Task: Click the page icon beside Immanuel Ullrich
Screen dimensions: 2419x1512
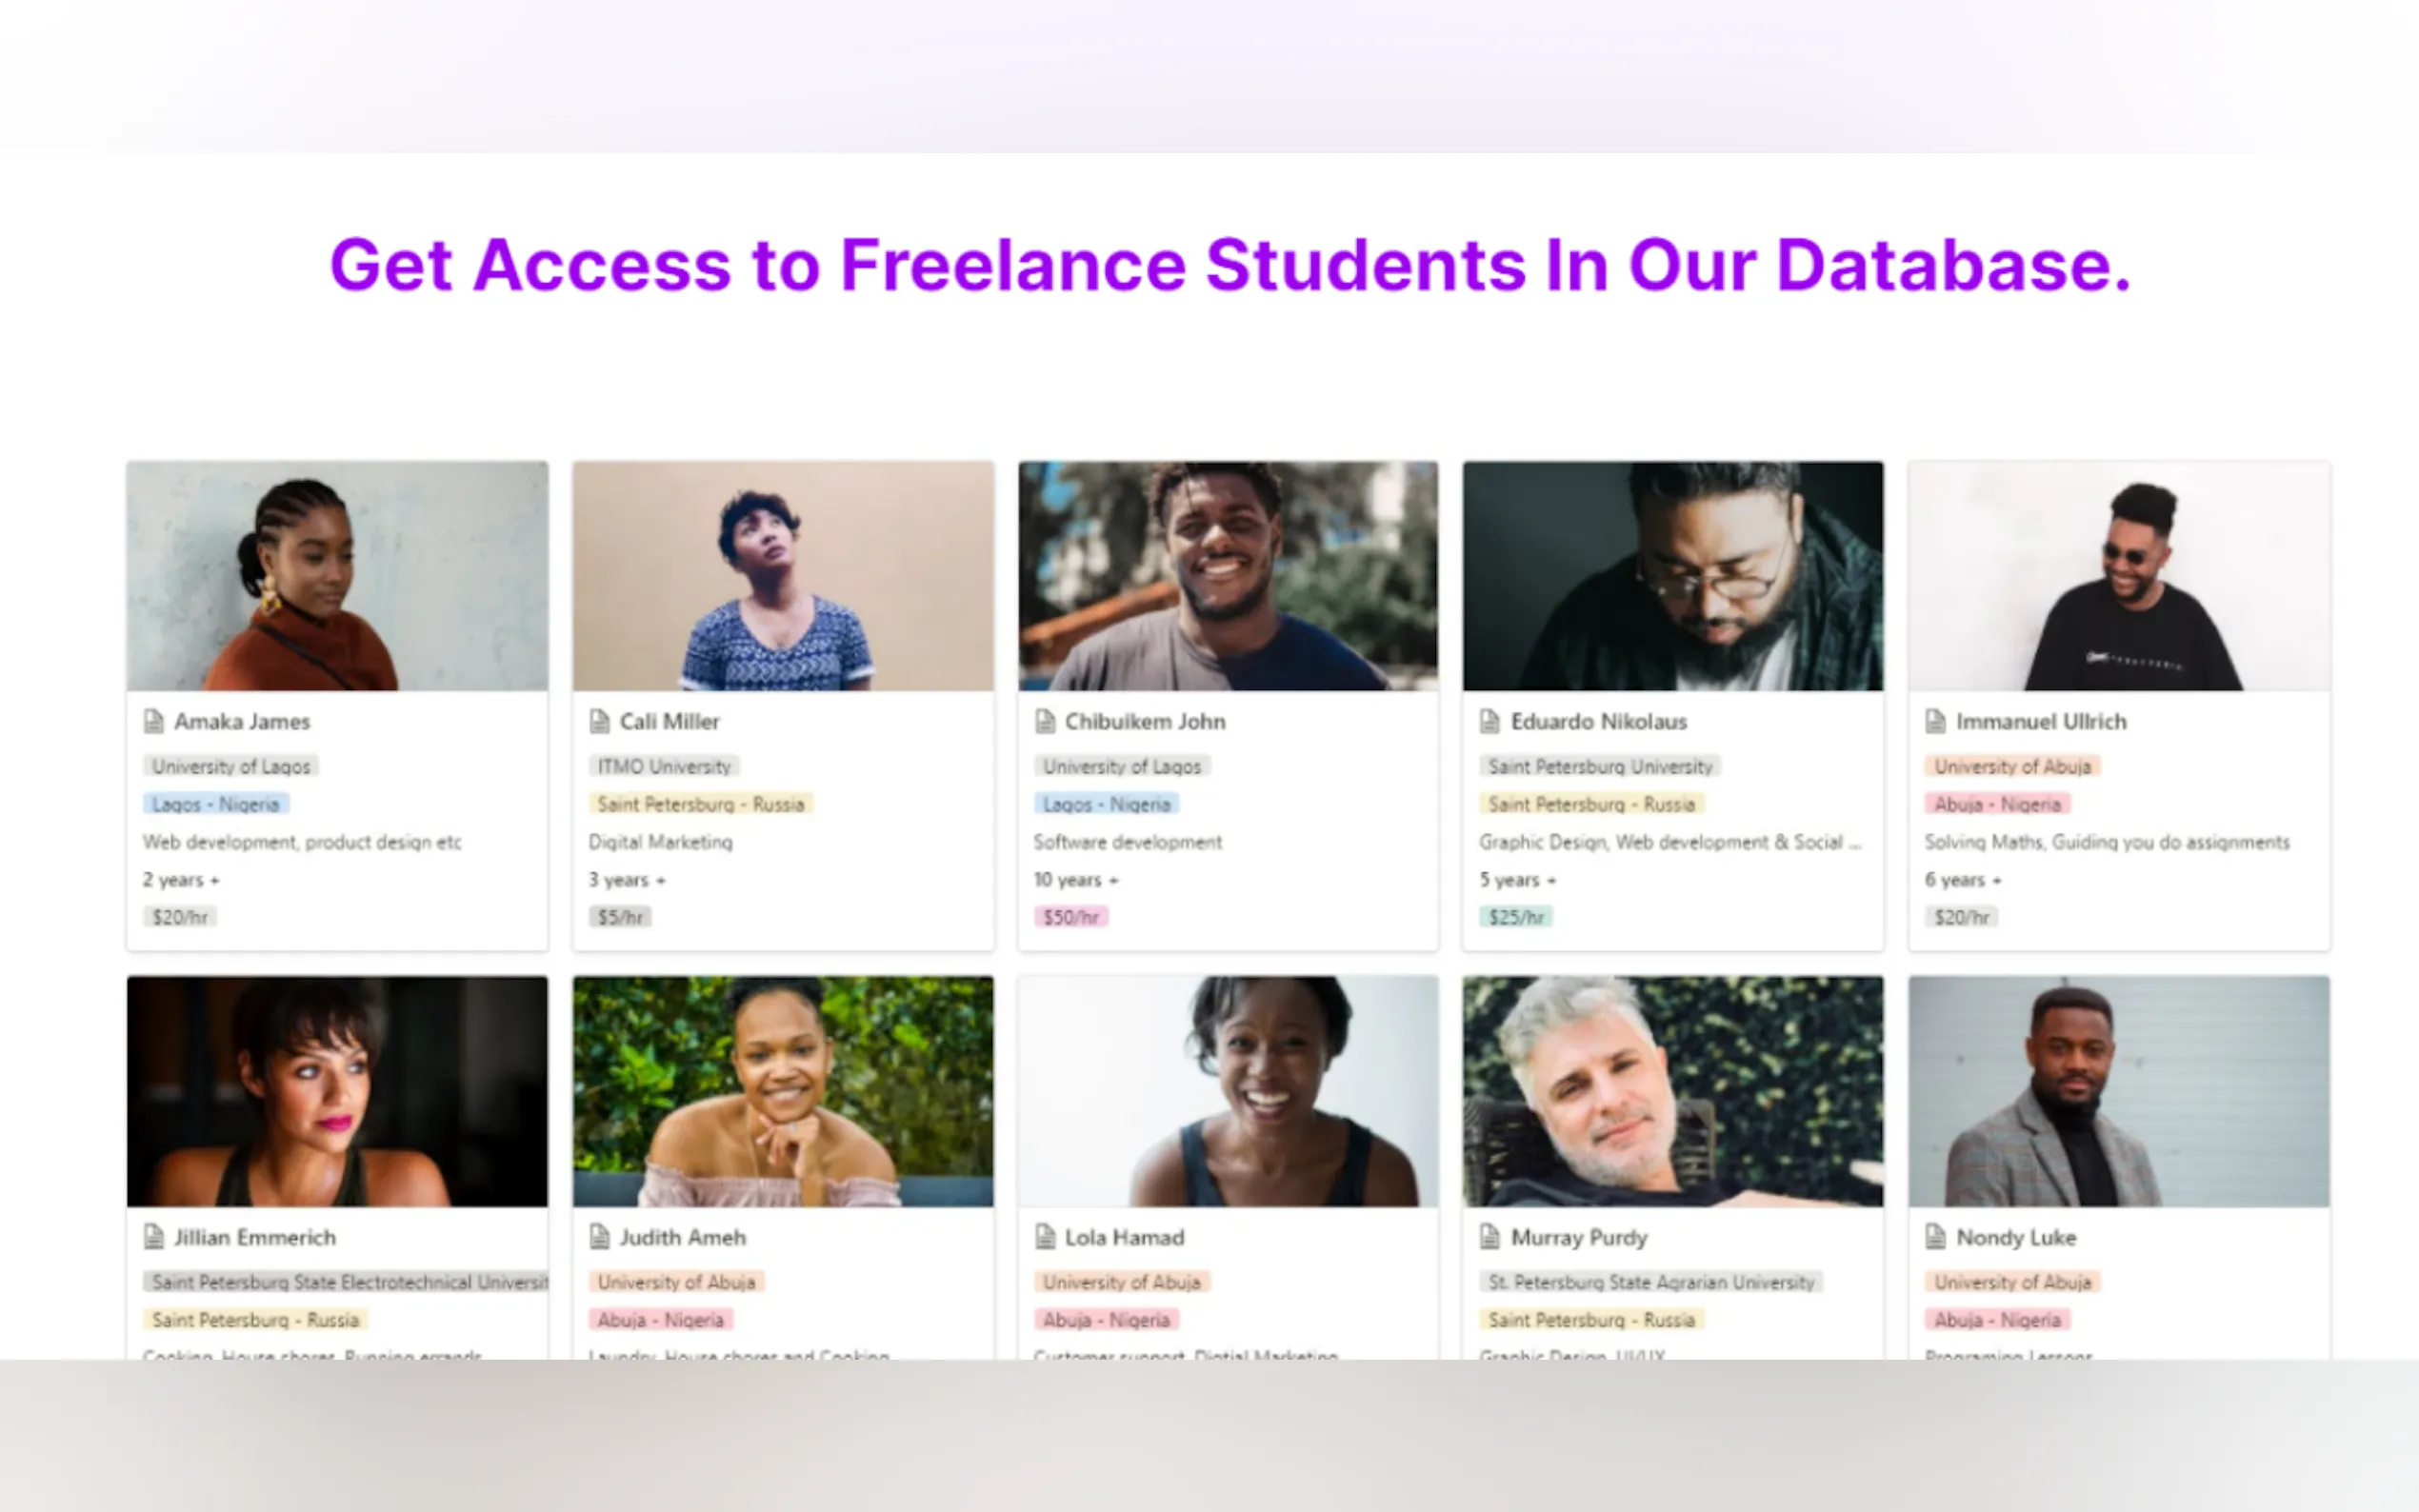Action: tap(1936, 721)
